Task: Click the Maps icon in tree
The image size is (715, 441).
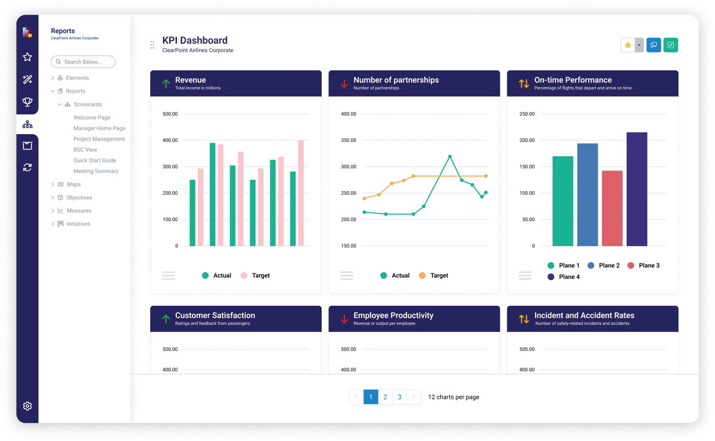Action: coord(60,185)
